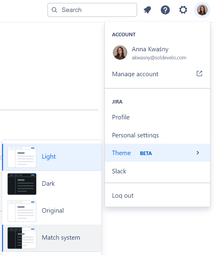The height and width of the screenshot is (255, 214).
Task: Click the help question mark icon
Action: [165, 10]
